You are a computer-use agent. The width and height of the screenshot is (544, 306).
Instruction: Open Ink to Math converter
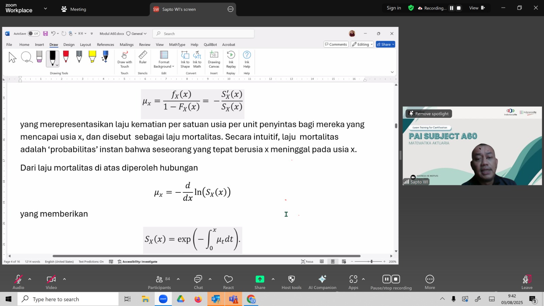(x=197, y=59)
